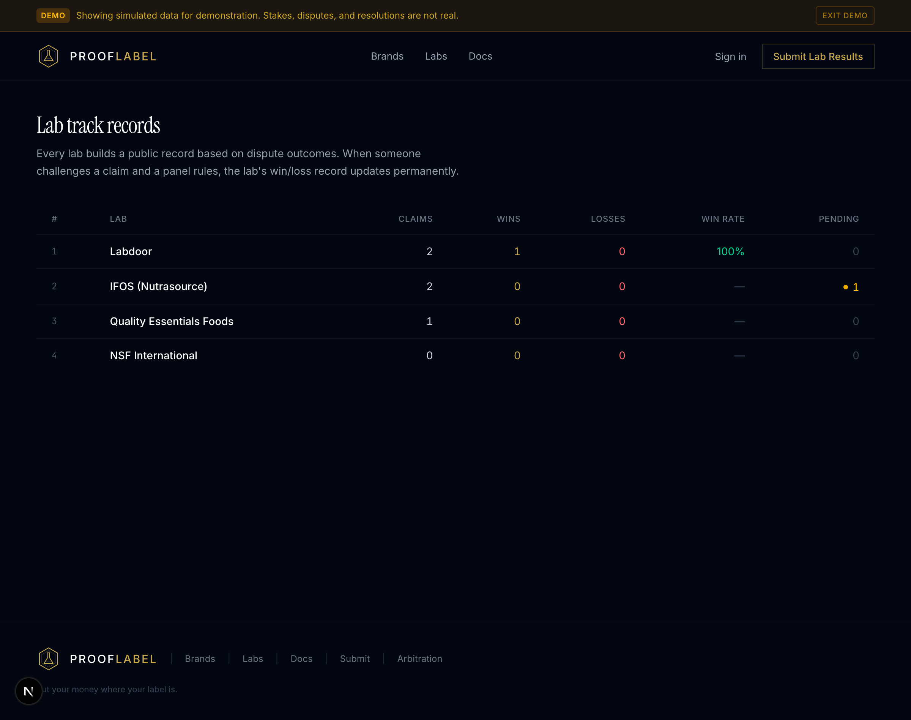Viewport: 911px width, 720px height.
Task: Open the Next.js dev indicator at bottom left
Action: [x=28, y=690]
